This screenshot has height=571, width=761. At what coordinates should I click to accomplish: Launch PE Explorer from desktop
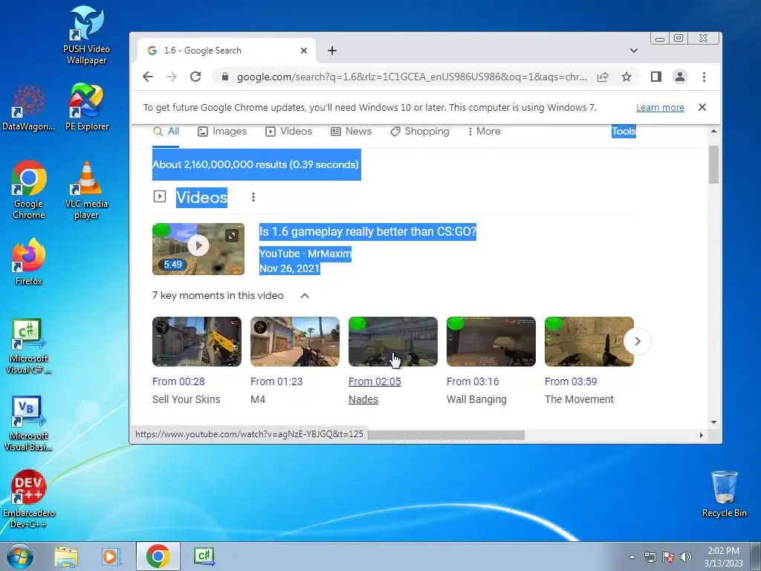86,107
